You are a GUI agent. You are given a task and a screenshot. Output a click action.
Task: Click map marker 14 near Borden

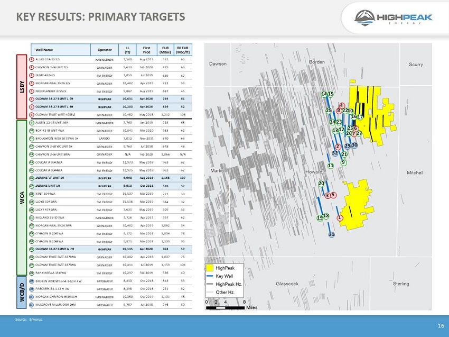pyautogui.click(x=324, y=94)
